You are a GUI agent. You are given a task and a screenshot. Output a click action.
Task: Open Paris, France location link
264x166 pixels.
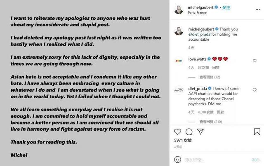click(197, 13)
